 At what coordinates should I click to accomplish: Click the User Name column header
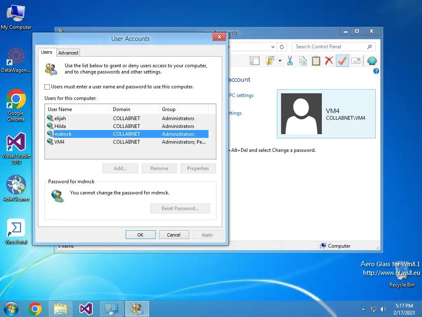[78, 109]
